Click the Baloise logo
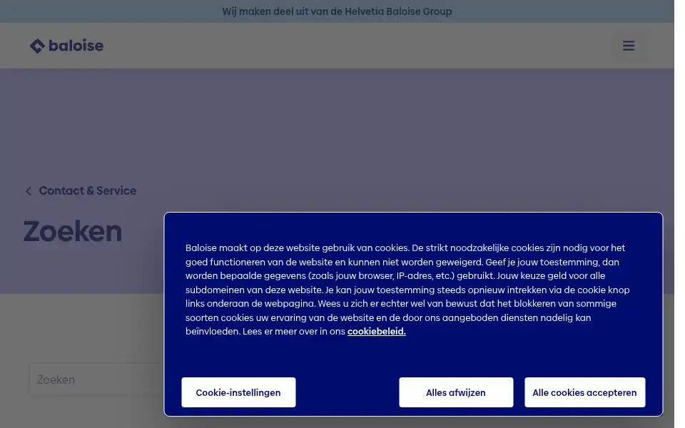Image resolution: width=685 pixels, height=428 pixels. pyautogui.click(x=67, y=46)
